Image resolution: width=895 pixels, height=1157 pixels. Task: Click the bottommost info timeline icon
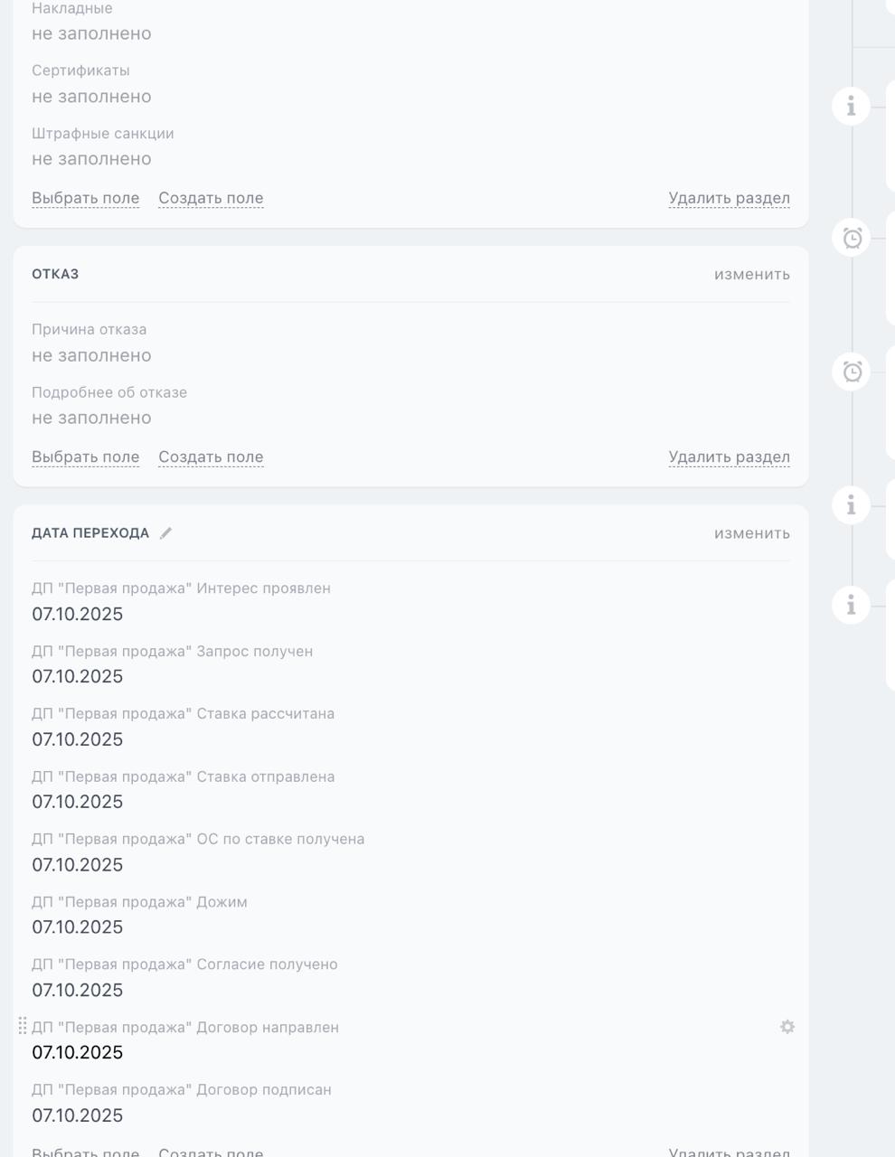click(x=851, y=605)
